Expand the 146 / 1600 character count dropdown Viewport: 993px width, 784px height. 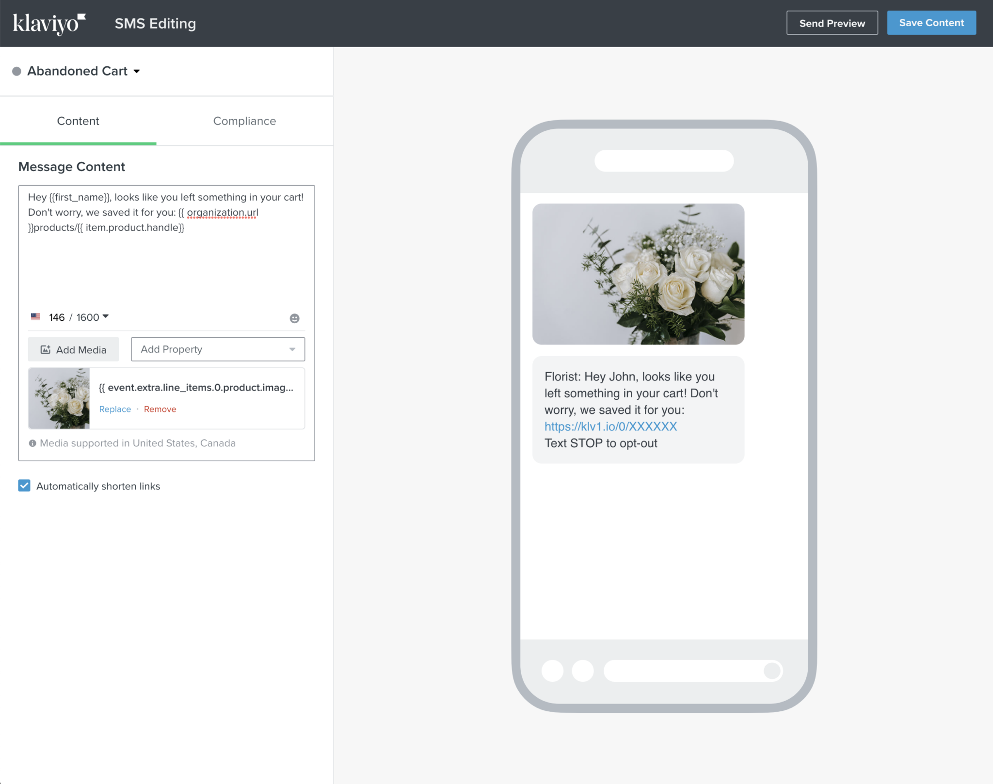[106, 316]
